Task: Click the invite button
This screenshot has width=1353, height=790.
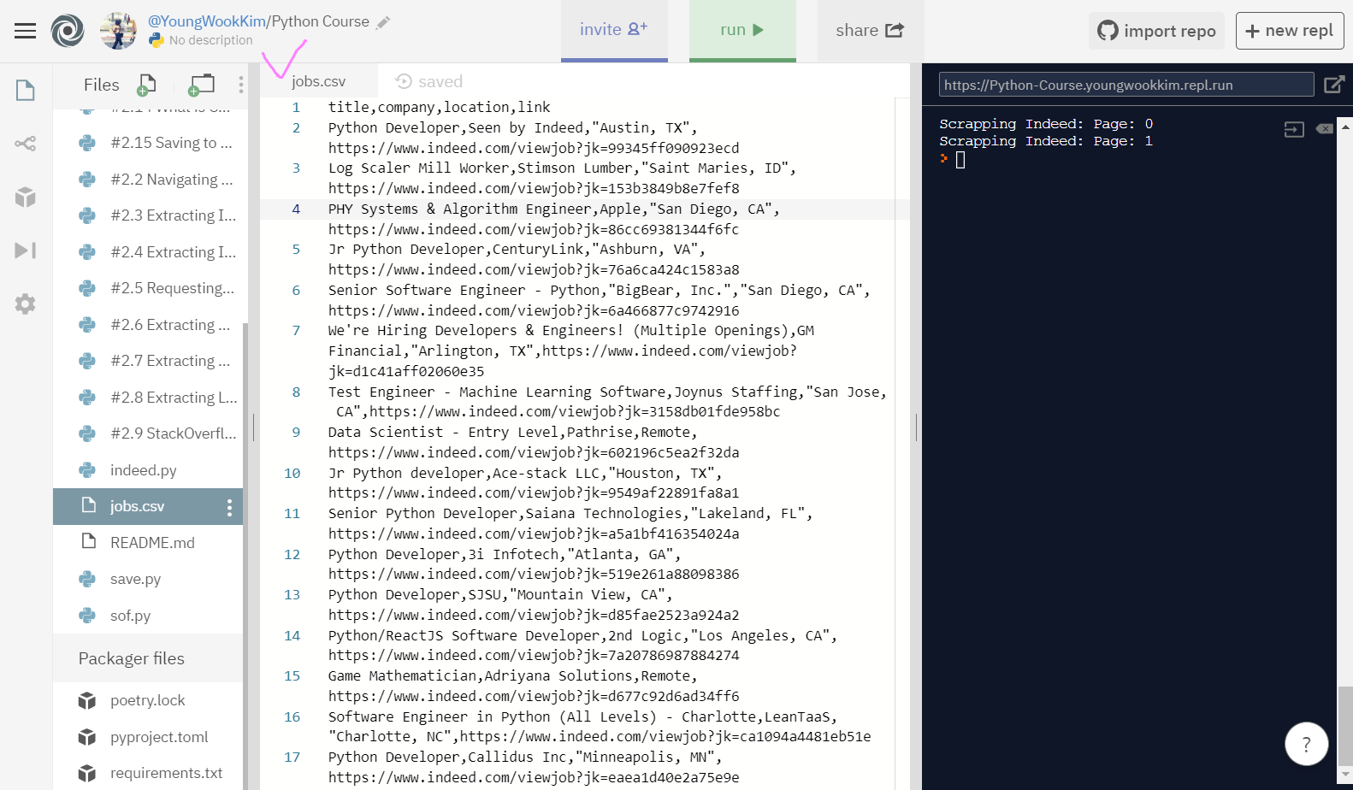Action: [x=614, y=31]
